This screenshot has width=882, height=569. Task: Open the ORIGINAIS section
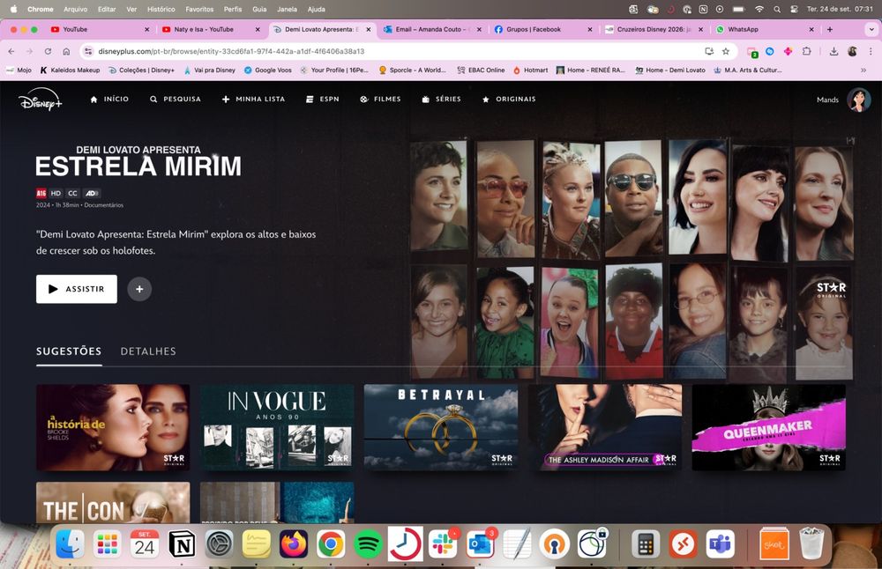click(x=509, y=99)
